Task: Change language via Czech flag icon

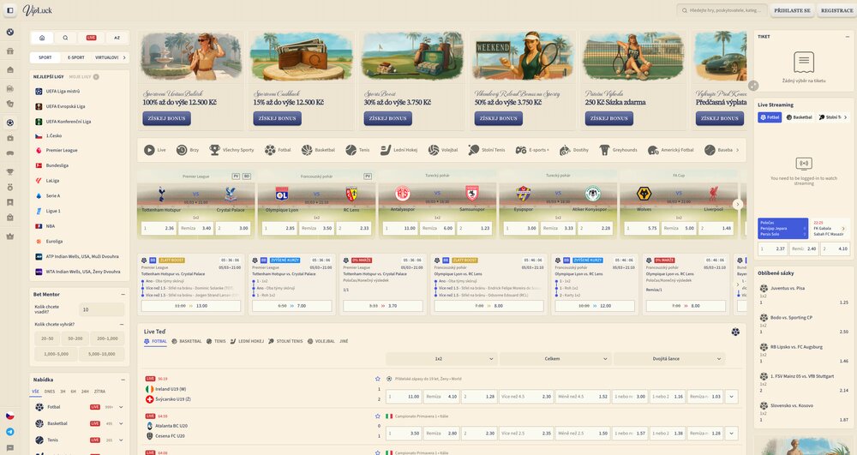Action: pos(9,416)
